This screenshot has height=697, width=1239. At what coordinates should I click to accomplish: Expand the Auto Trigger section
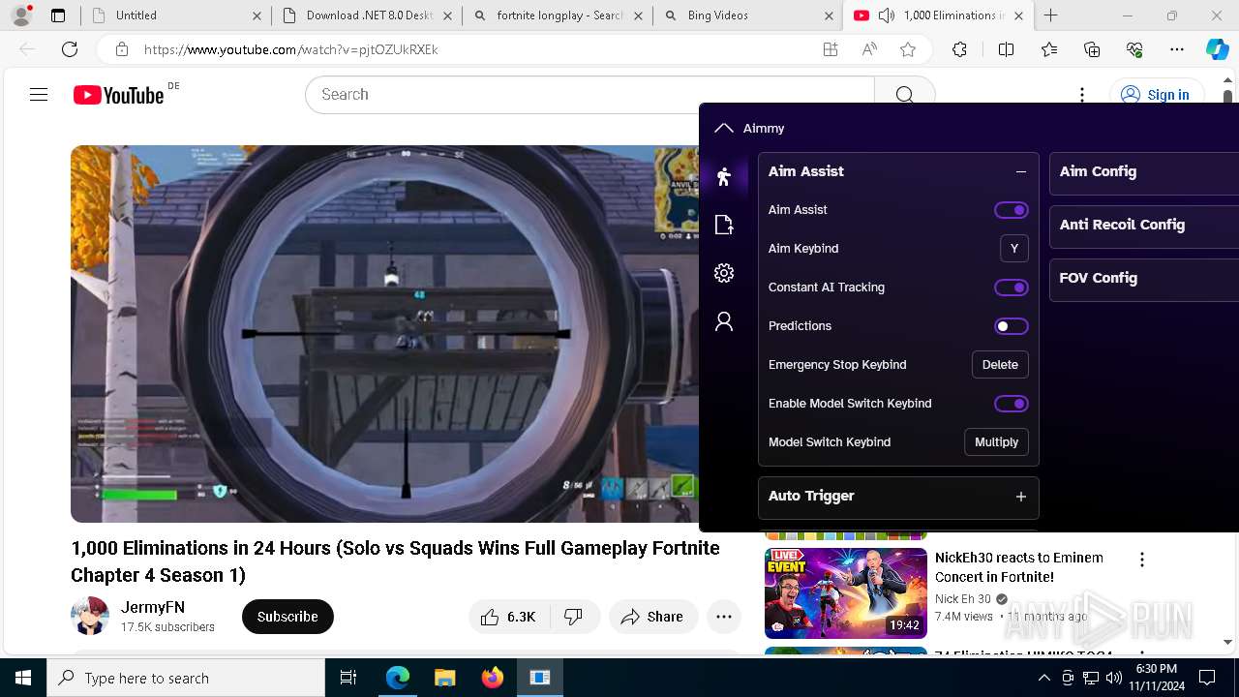1020,497
